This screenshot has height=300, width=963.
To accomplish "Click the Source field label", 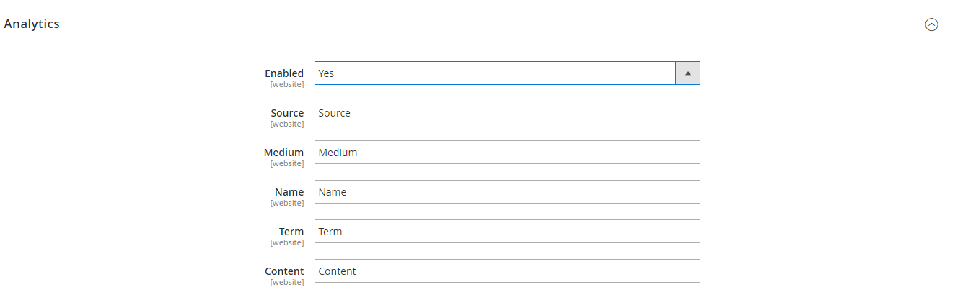I will pyautogui.click(x=287, y=113).
